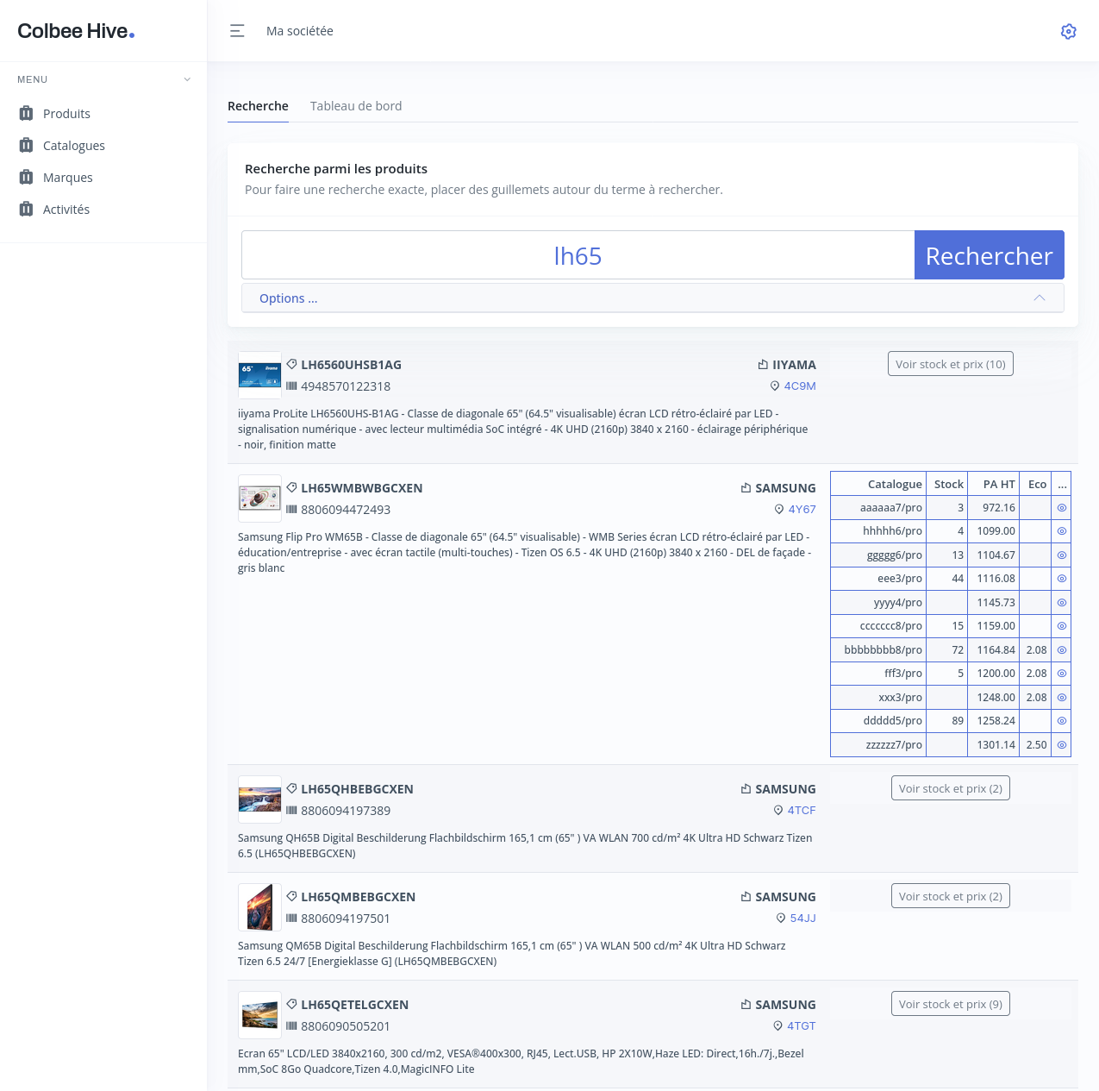The height and width of the screenshot is (1091, 1099).
Task: Click the Catalogues sidebar icon
Action: 26,145
